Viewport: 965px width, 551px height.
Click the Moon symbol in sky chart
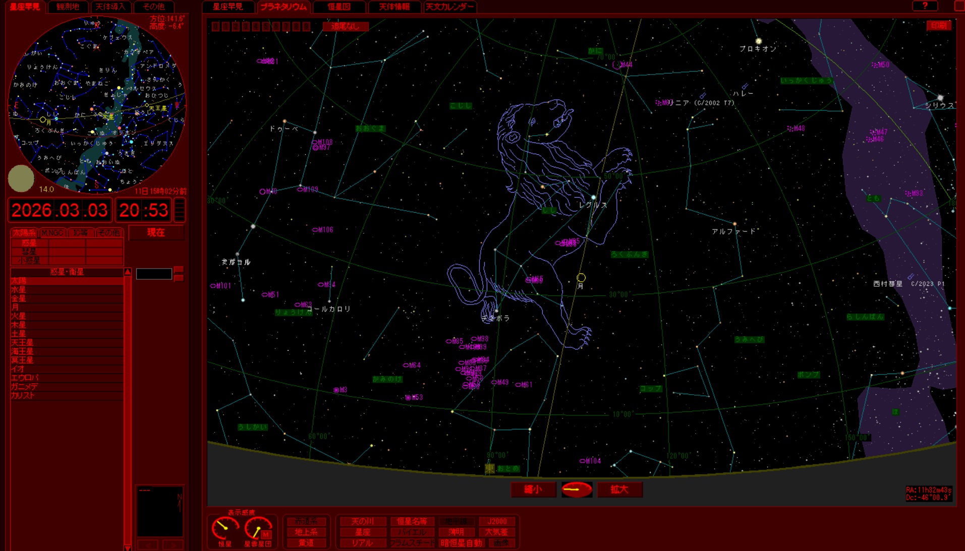coord(581,278)
